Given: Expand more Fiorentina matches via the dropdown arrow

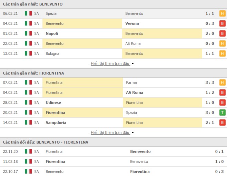Looking at the screenshot, I should [132, 133].
